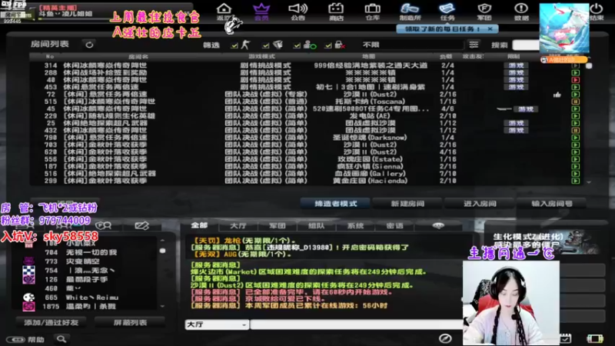Open the 不限 filter dropdown
The width and height of the screenshot is (615, 346).
[x=412, y=45]
